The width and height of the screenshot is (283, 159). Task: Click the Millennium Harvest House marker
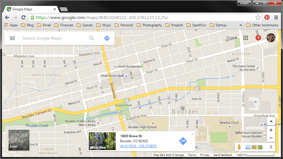264,135
